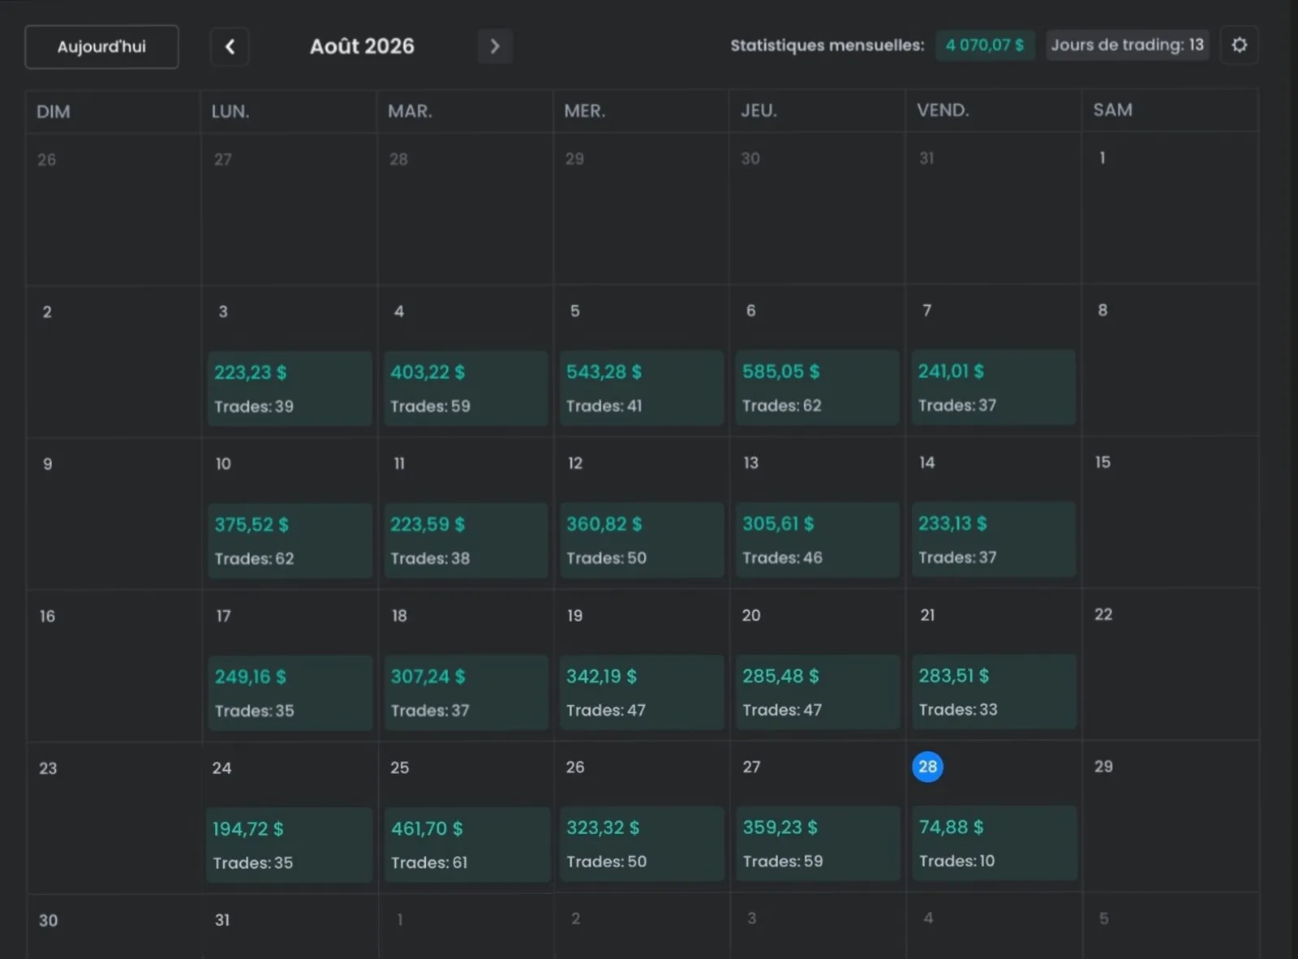
Task: Open the August 3 card showing 223,23 $
Action: pyautogui.click(x=290, y=389)
